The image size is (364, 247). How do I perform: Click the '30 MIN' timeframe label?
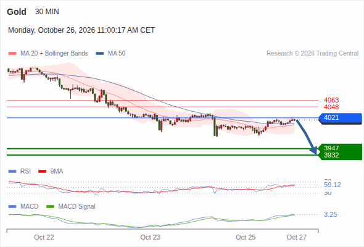pyautogui.click(x=47, y=12)
